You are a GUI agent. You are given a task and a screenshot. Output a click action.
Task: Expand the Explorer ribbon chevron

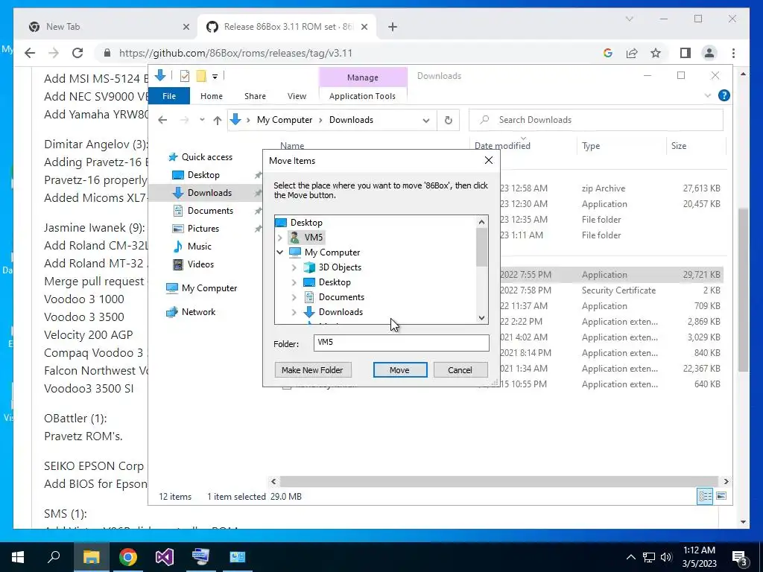click(708, 96)
